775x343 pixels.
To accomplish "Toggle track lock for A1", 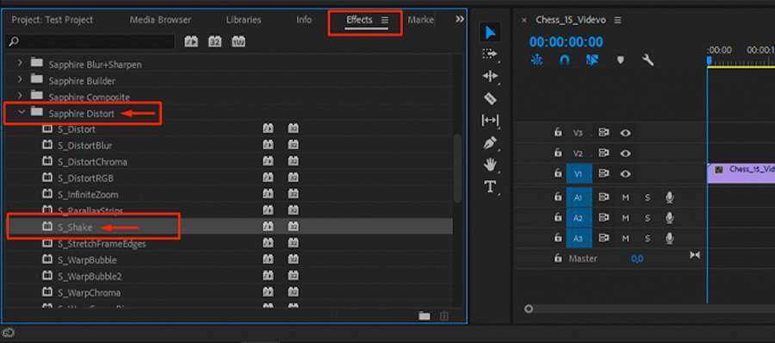I will click(557, 197).
